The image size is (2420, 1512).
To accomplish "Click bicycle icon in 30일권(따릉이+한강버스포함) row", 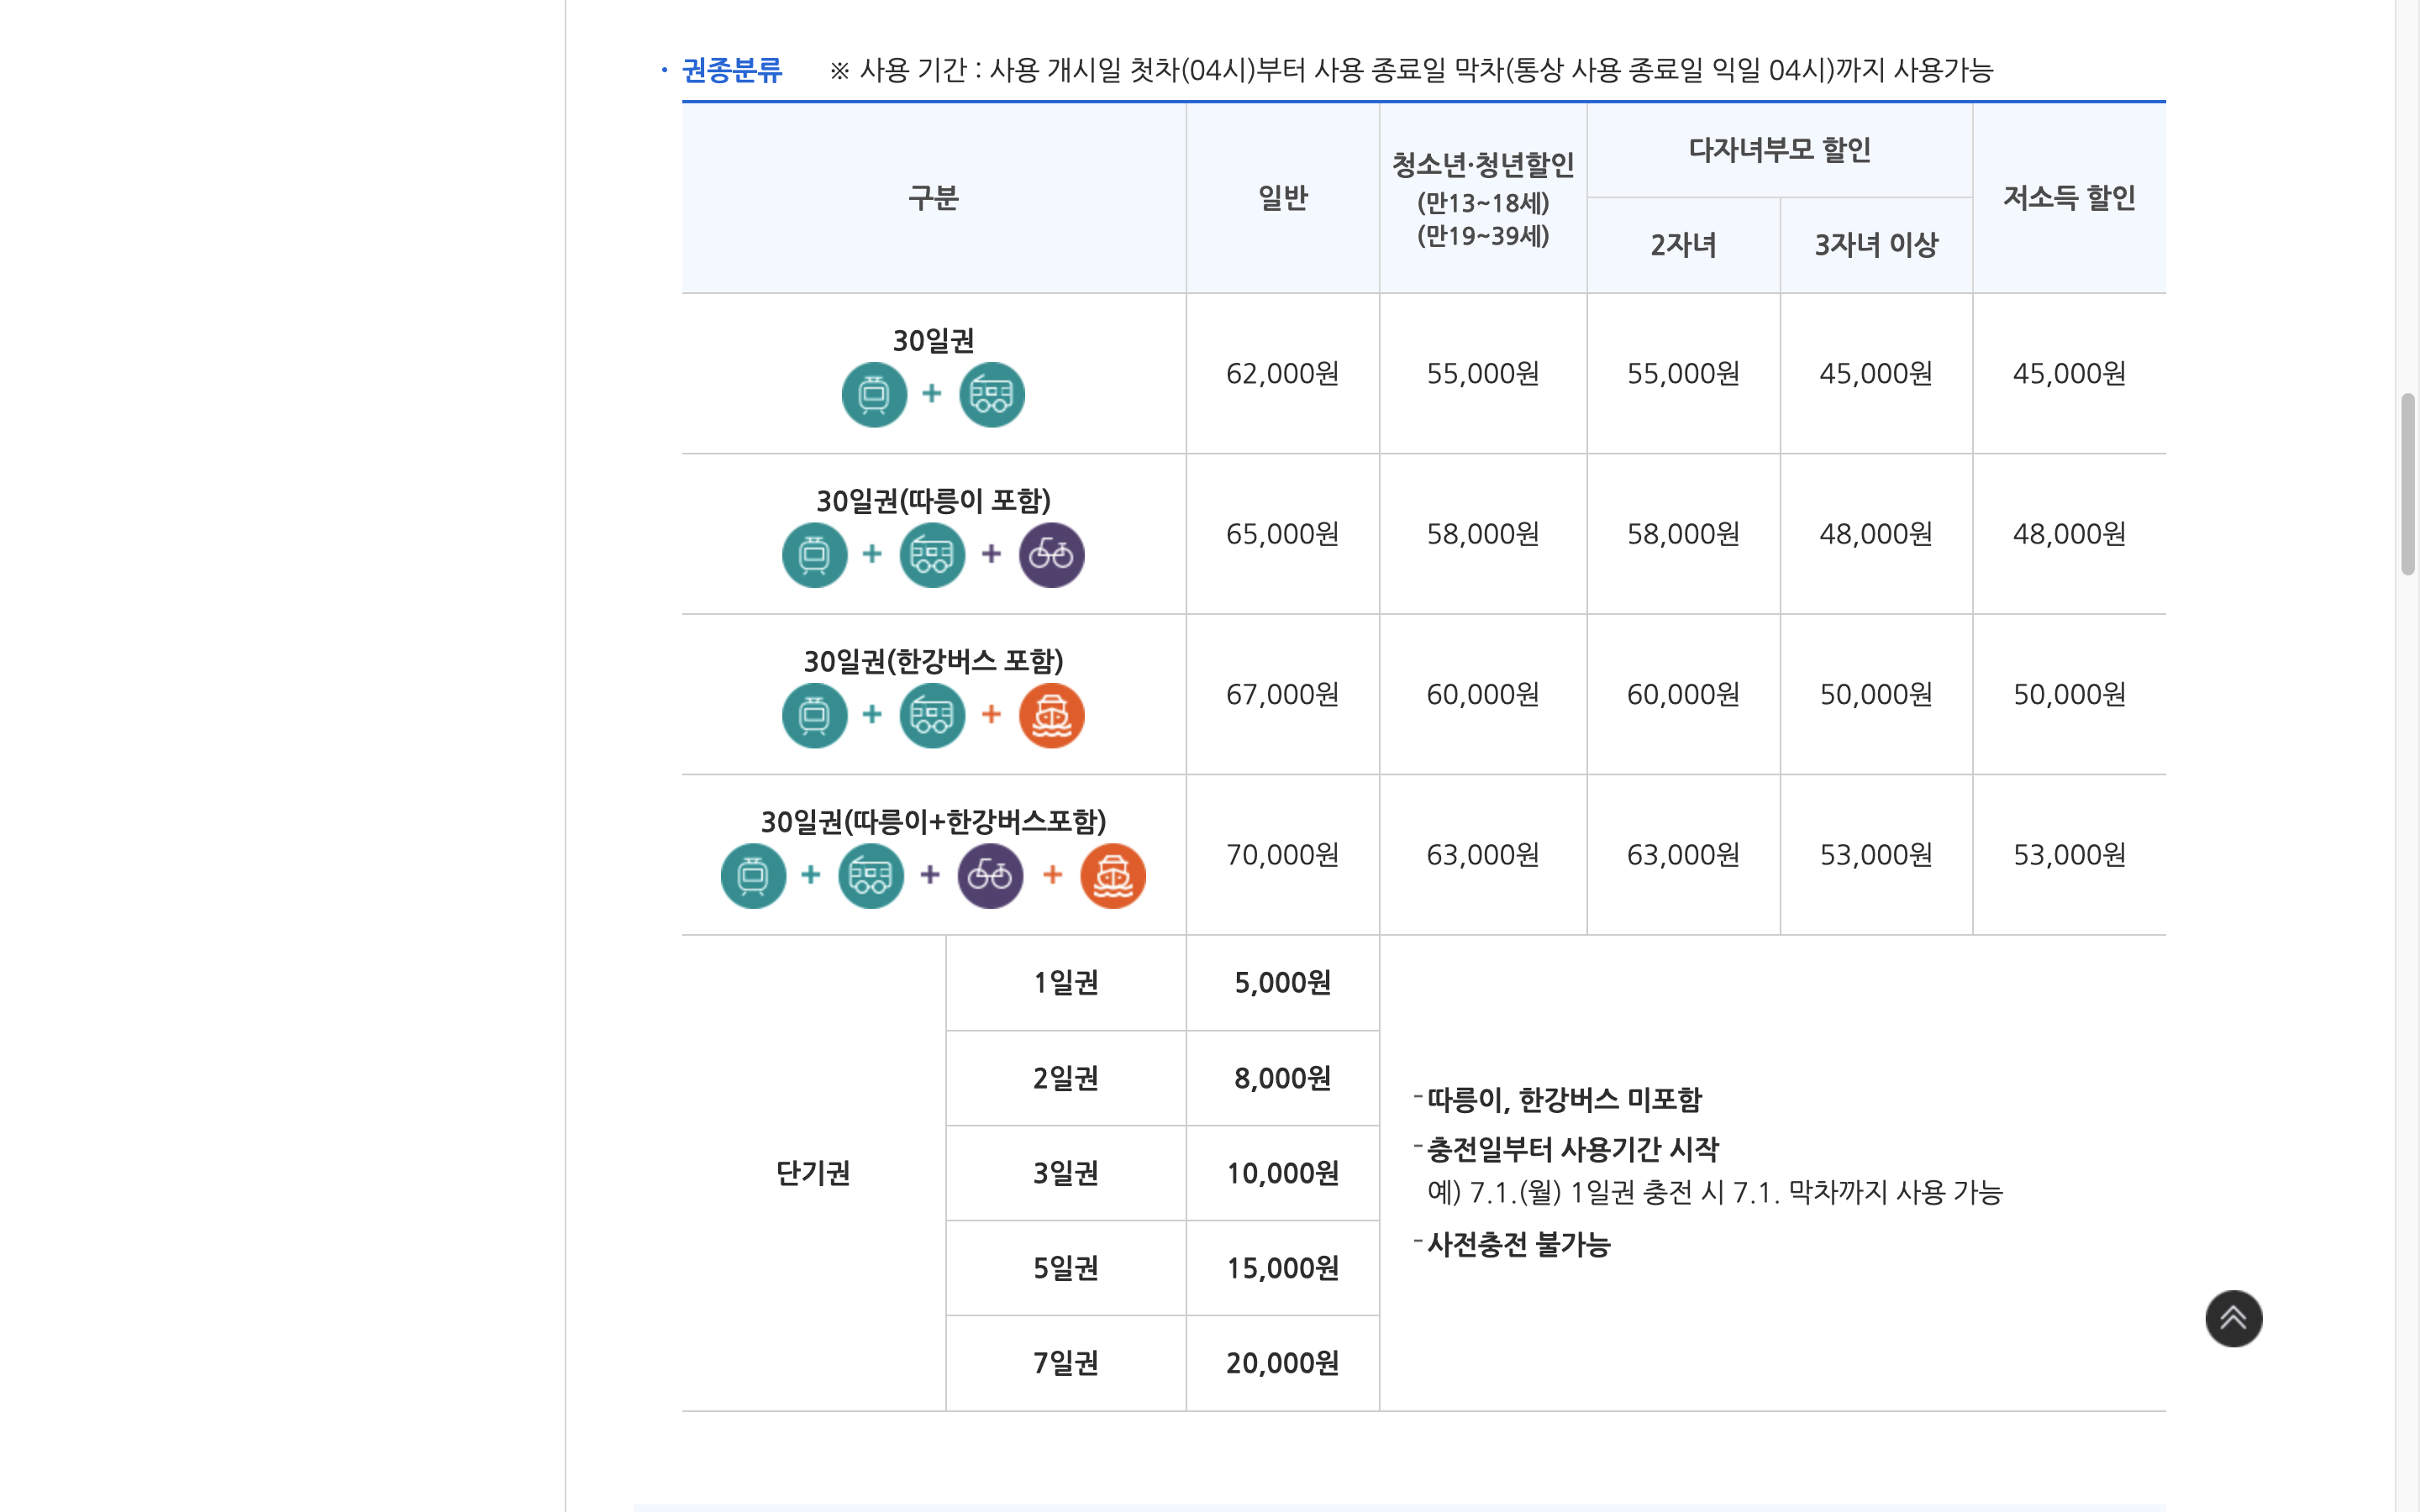I will (x=990, y=876).
